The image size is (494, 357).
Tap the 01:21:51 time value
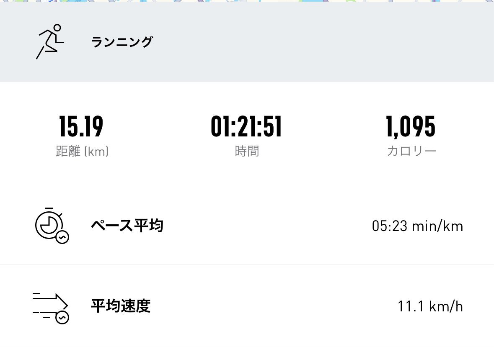pos(246,126)
